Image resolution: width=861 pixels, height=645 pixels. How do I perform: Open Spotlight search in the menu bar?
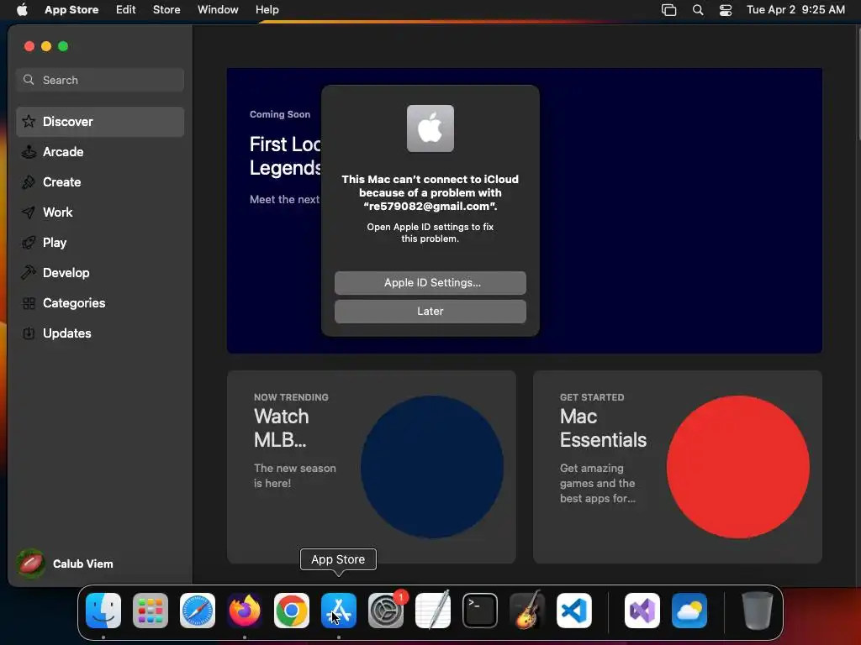click(x=698, y=10)
